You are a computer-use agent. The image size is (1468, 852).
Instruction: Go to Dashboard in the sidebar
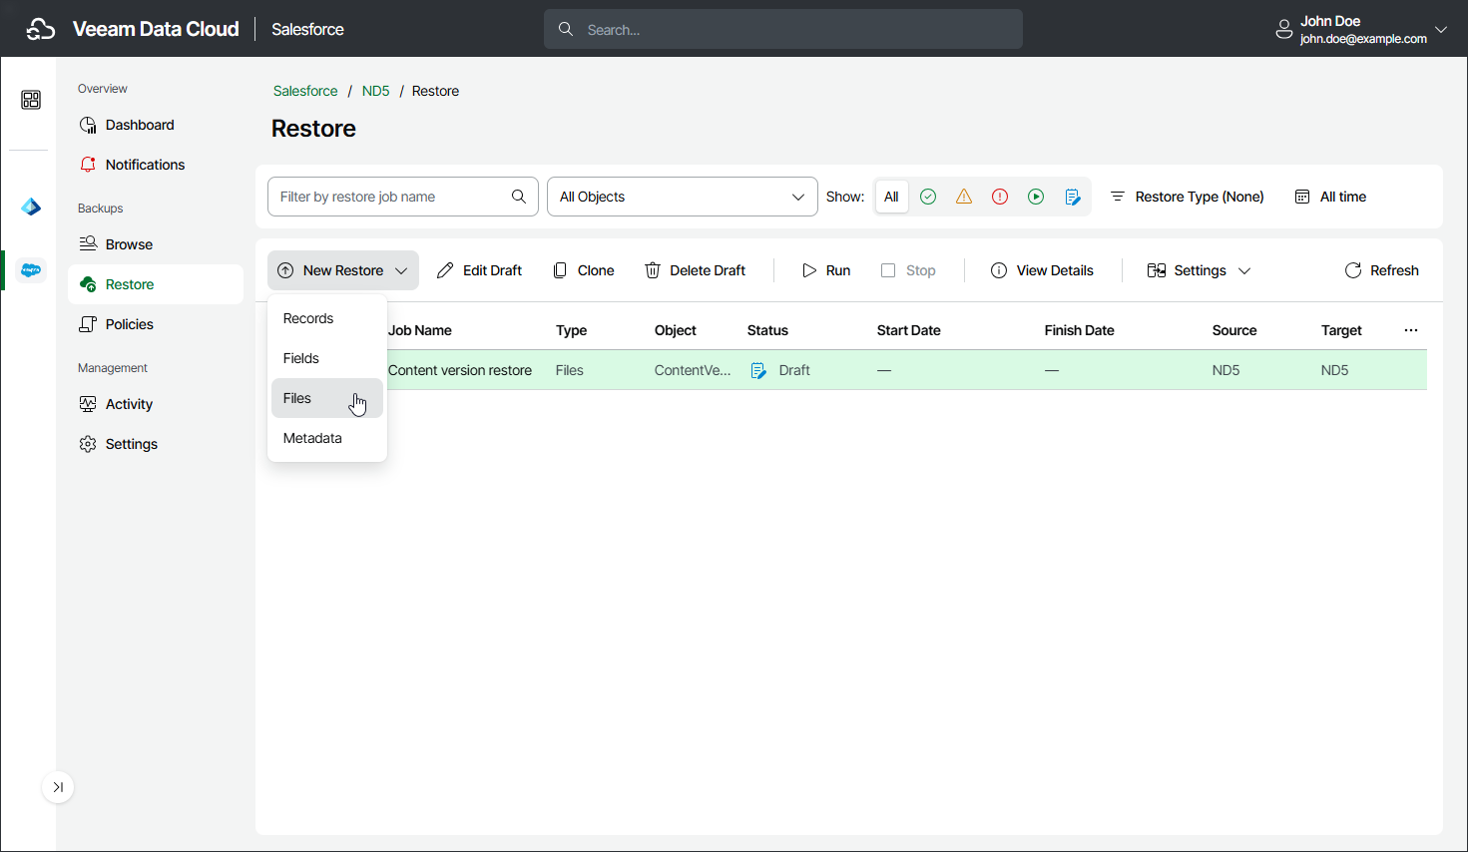tap(156, 125)
